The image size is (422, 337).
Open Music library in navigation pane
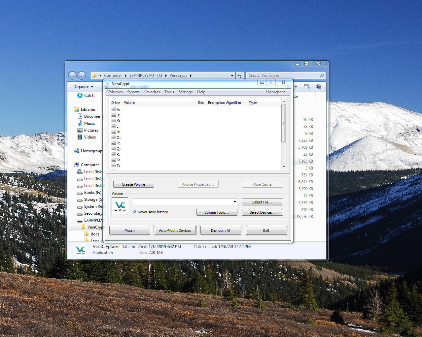(86, 123)
